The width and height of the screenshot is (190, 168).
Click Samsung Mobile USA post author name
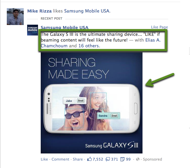coord(64,27)
